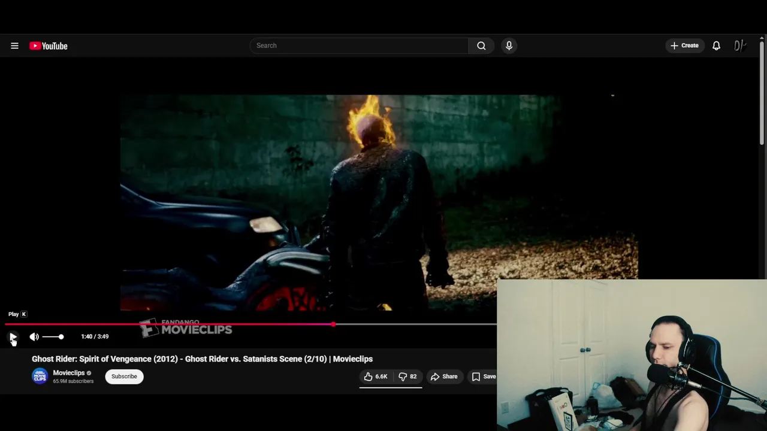The width and height of the screenshot is (767, 431).
Task: Mute the video using the speaker icon
Action: (34, 336)
